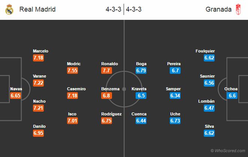Click the Samper player name

coord(173,89)
